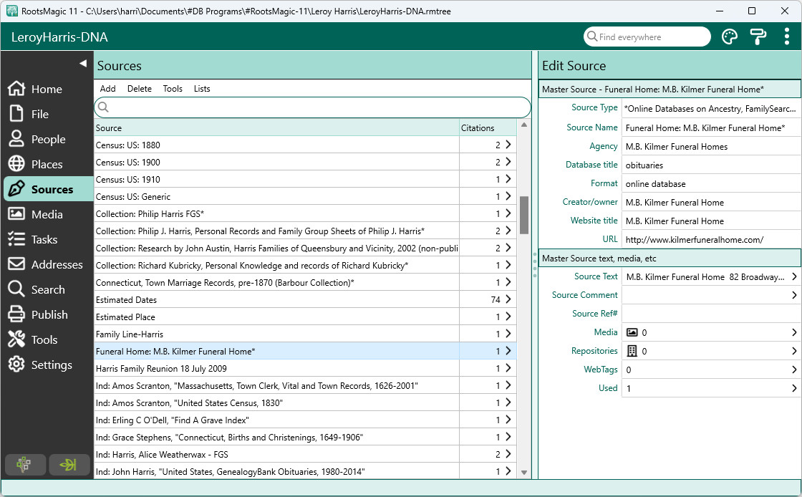
Task: Expand the Used row chevron
Action: (794, 388)
